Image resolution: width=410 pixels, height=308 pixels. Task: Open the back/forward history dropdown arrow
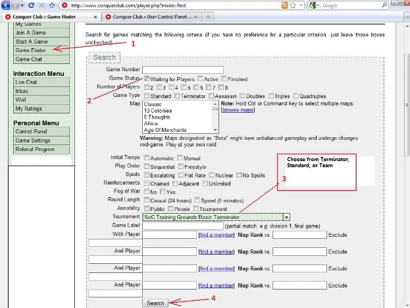pyautogui.click(x=22, y=5)
